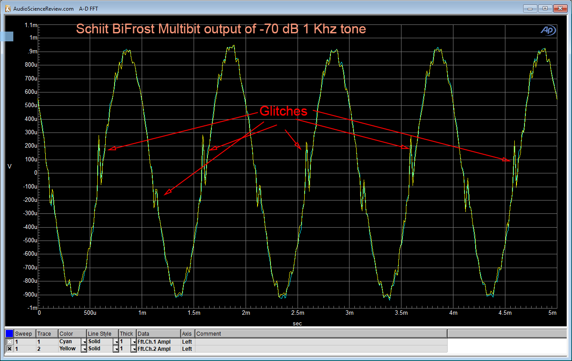Open the Line Style dropdown on the Fft.Ch.2 row

pyautogui.click(x=116, y=349)
